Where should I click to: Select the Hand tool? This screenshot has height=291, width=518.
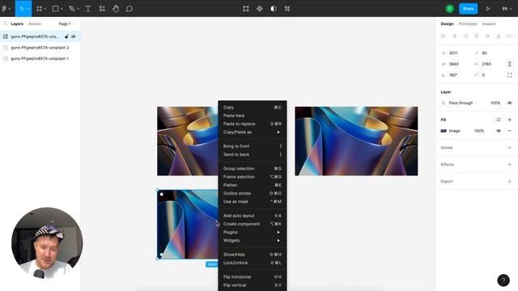[116, 9]
